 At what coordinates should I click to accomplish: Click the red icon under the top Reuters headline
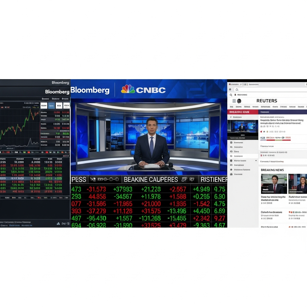tap(261, 132)
